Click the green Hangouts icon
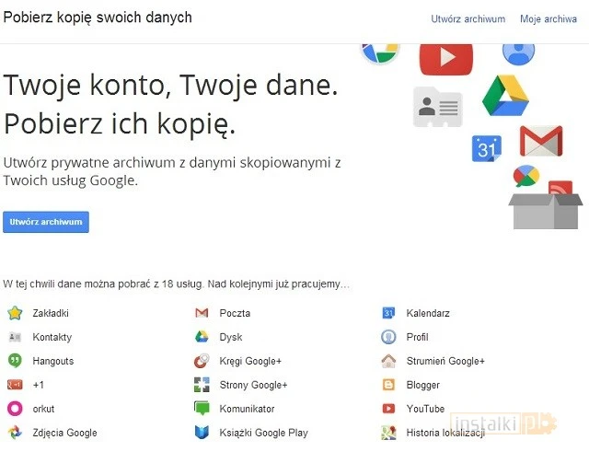The height and width of the screenshot is (463, 589). click(15, 361)
